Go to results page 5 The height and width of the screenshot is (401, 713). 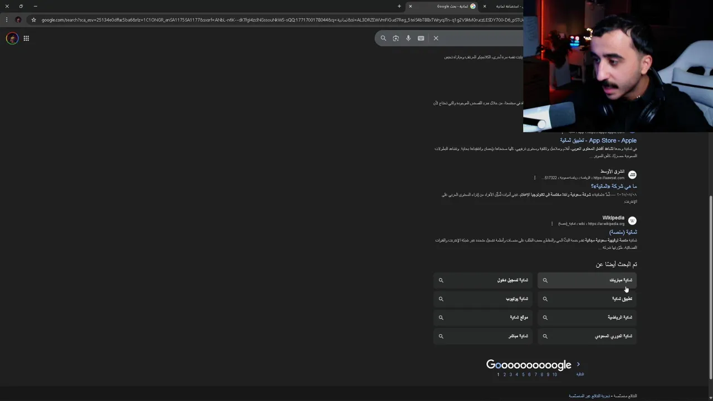point(523,374)
